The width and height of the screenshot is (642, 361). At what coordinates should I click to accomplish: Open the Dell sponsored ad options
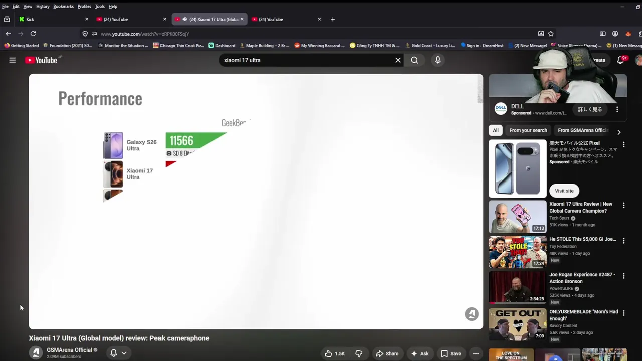(617, 109)
